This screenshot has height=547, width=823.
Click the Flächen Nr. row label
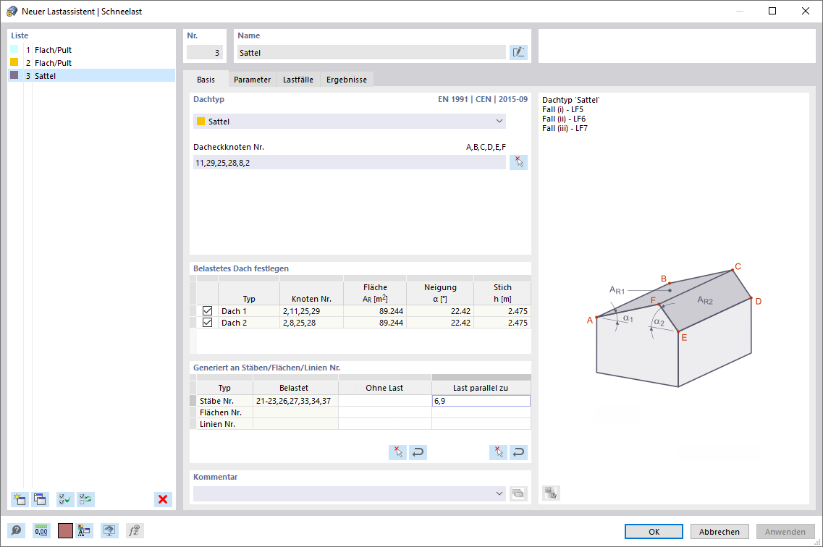point(224,412)
